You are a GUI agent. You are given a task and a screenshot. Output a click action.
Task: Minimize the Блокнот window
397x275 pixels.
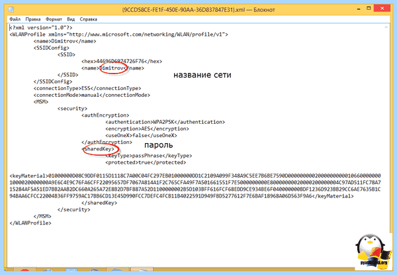point(359,9)
